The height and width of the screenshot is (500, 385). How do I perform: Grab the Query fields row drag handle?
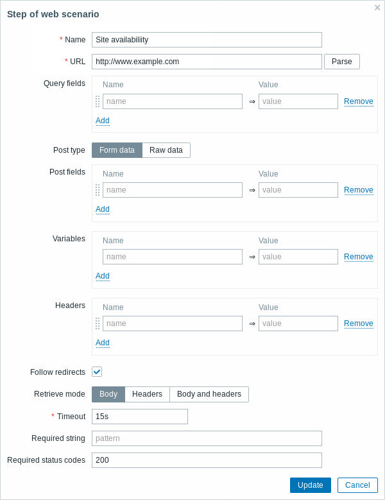pyautogui.click(x=98, y=101)
